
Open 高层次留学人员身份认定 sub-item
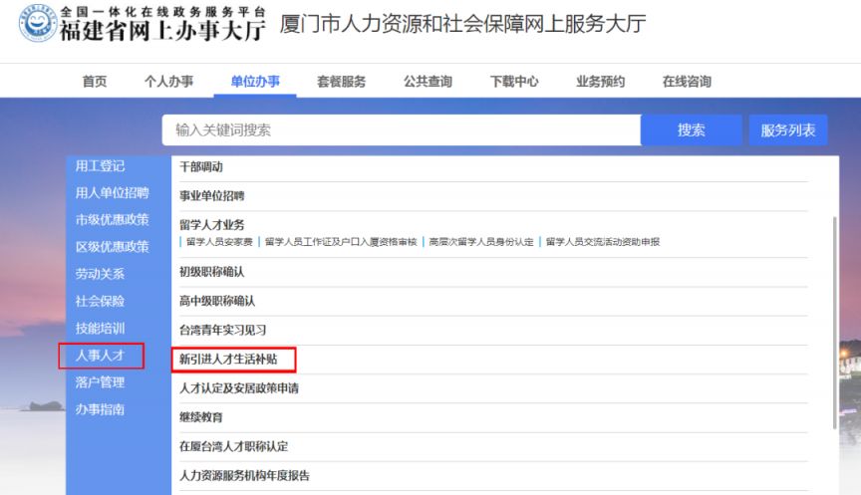tap(481, 242)
